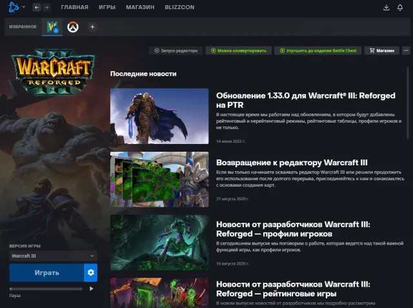This screenshot has height=308, width=413.
Task: Click Запуск редактора button
Action: pyautogui.click(x=176, y=50)
